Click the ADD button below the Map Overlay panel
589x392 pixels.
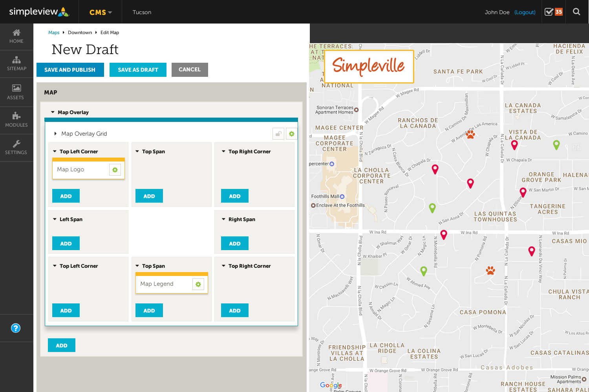tap(62, 345)
